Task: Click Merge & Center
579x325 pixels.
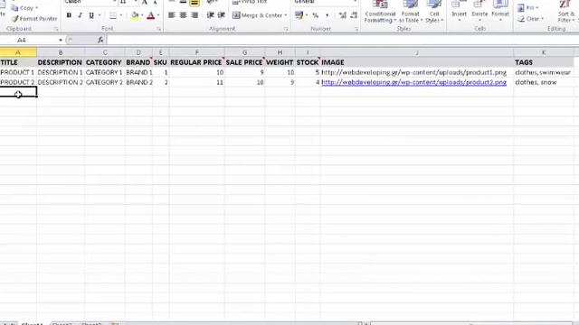Action: pos(257,15)
